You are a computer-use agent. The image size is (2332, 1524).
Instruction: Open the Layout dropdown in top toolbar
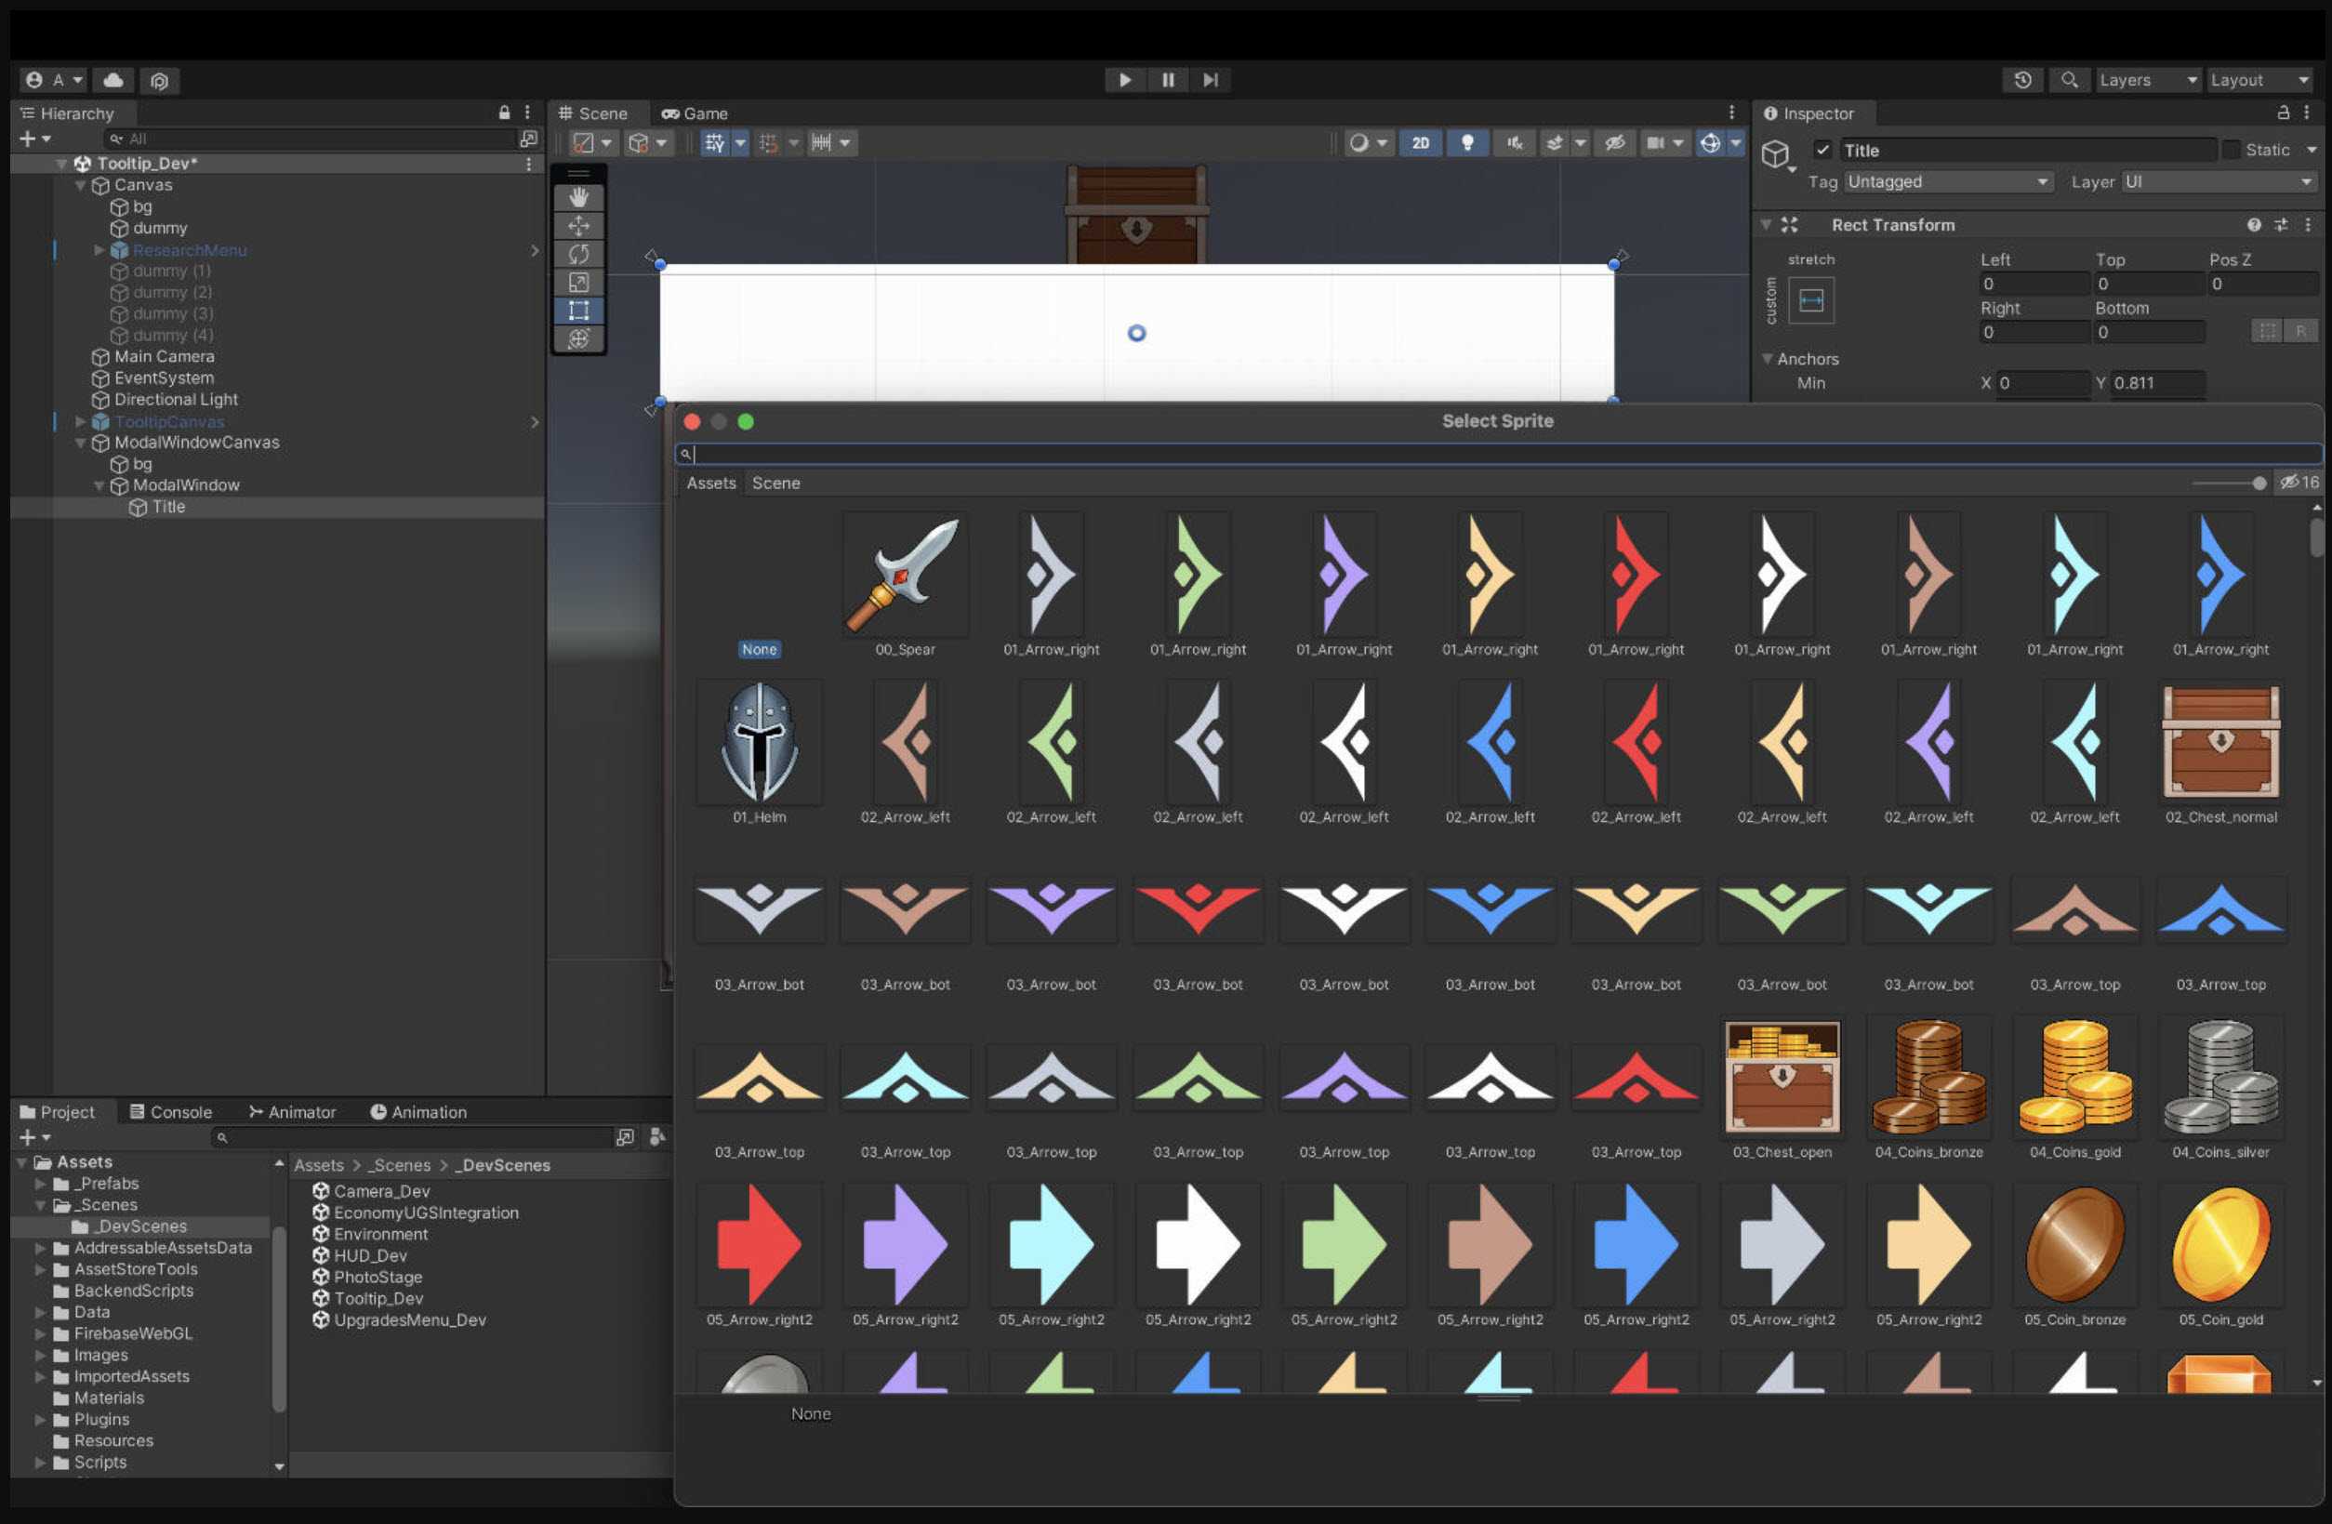point(2259,80)
